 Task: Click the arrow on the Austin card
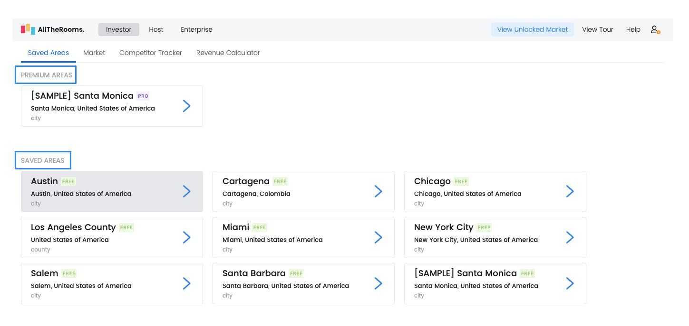point(187,191)
